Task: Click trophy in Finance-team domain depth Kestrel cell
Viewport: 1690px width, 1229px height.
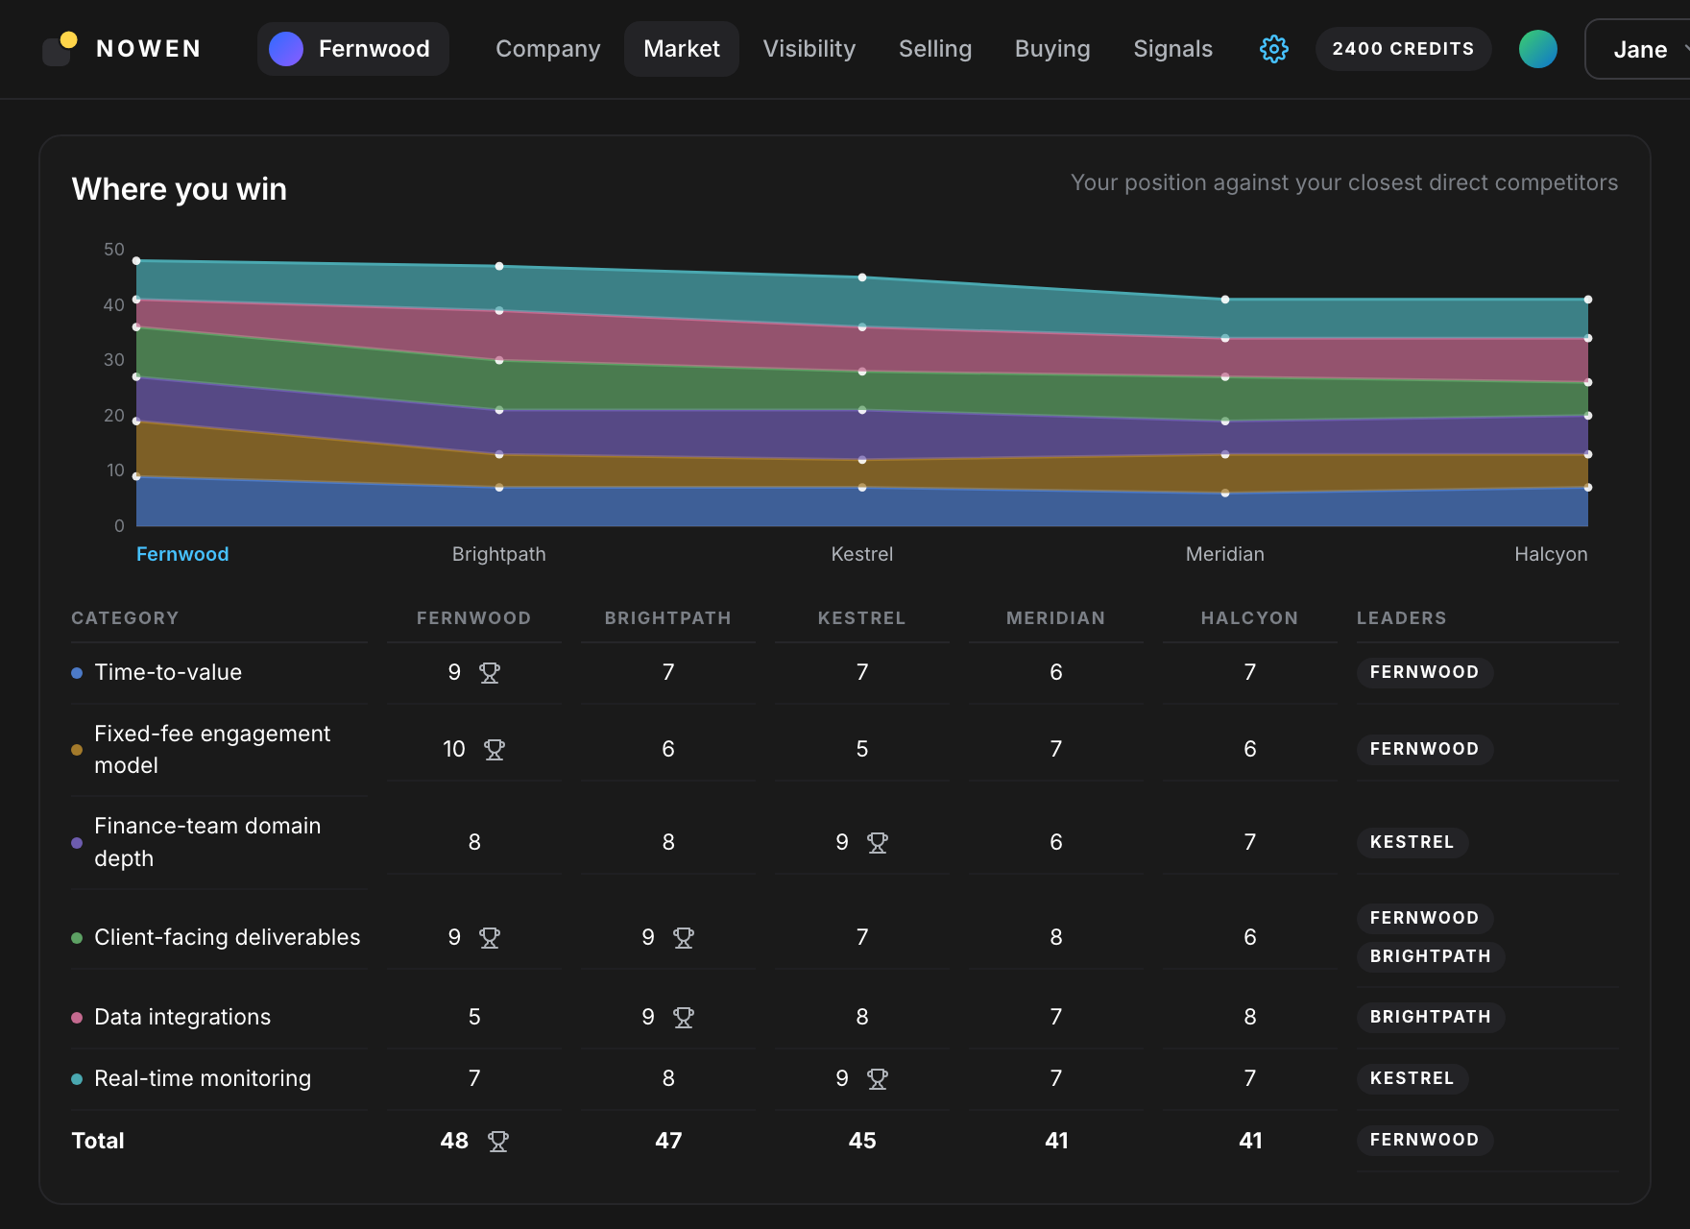Action: 878,843
